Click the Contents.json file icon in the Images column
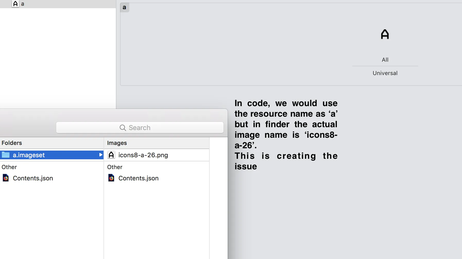462x259 pixels. (111, 178)
